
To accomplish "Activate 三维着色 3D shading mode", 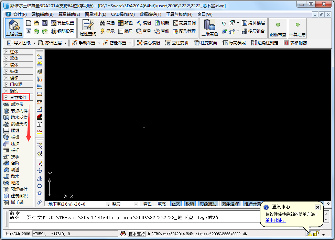I will pyautogui.click(x=210, y=27).
